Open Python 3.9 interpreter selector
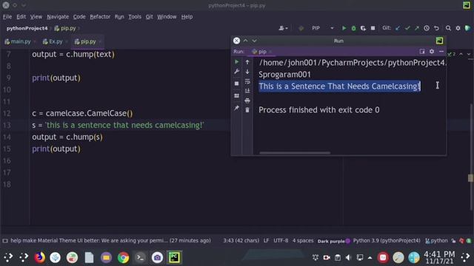Viewport: 474px width, 266px height. pos(387,240)
